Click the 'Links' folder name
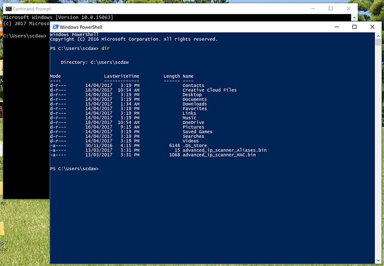The height and width of the screenshot is (266, 384). point(189,113)
